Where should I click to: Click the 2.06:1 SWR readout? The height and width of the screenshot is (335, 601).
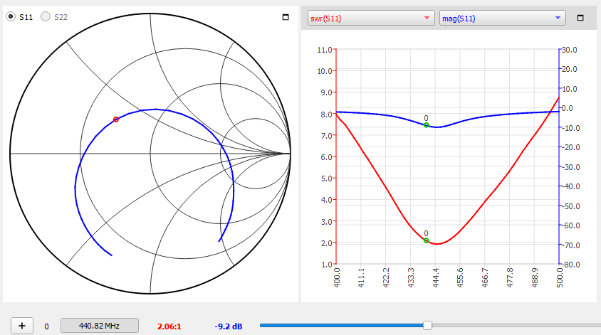[169, 326]
